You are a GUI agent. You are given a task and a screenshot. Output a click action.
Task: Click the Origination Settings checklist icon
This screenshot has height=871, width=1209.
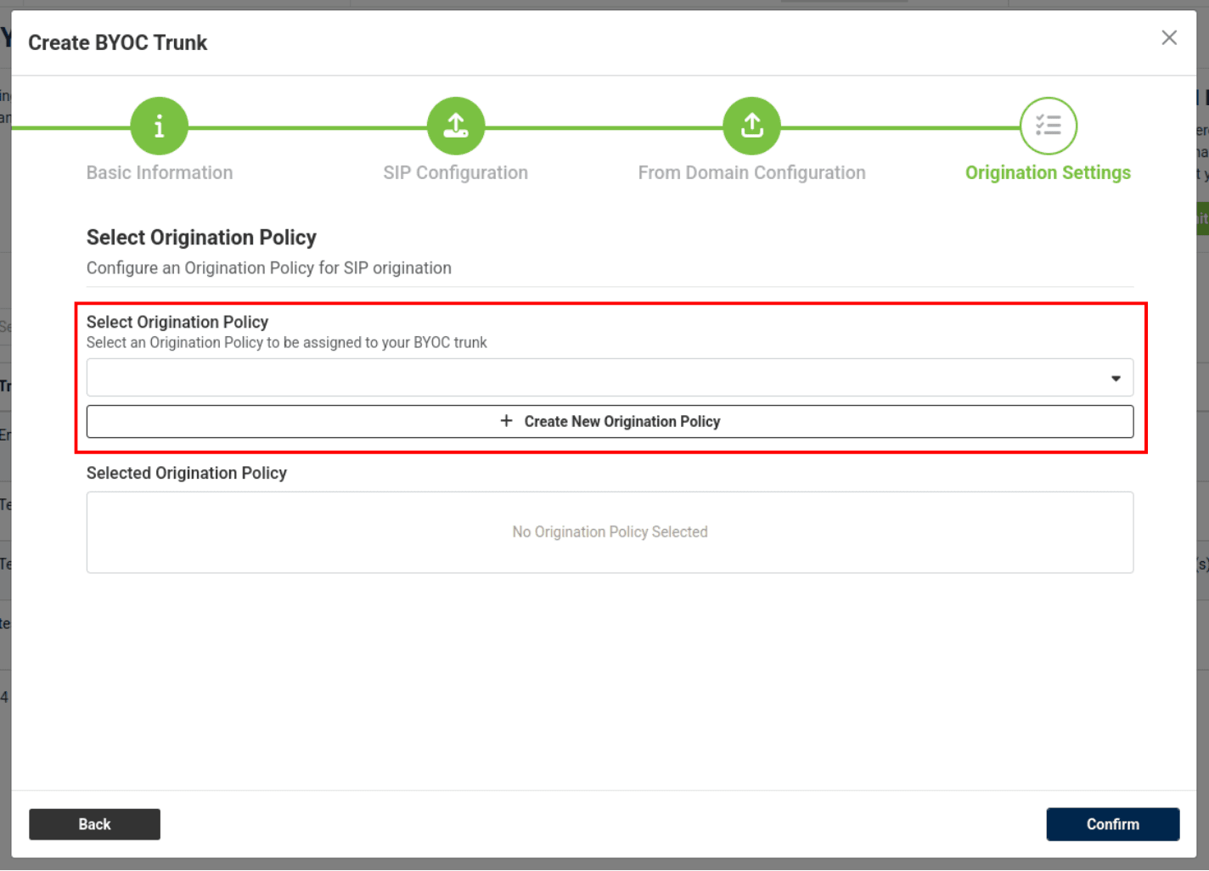pos(1048,126)
